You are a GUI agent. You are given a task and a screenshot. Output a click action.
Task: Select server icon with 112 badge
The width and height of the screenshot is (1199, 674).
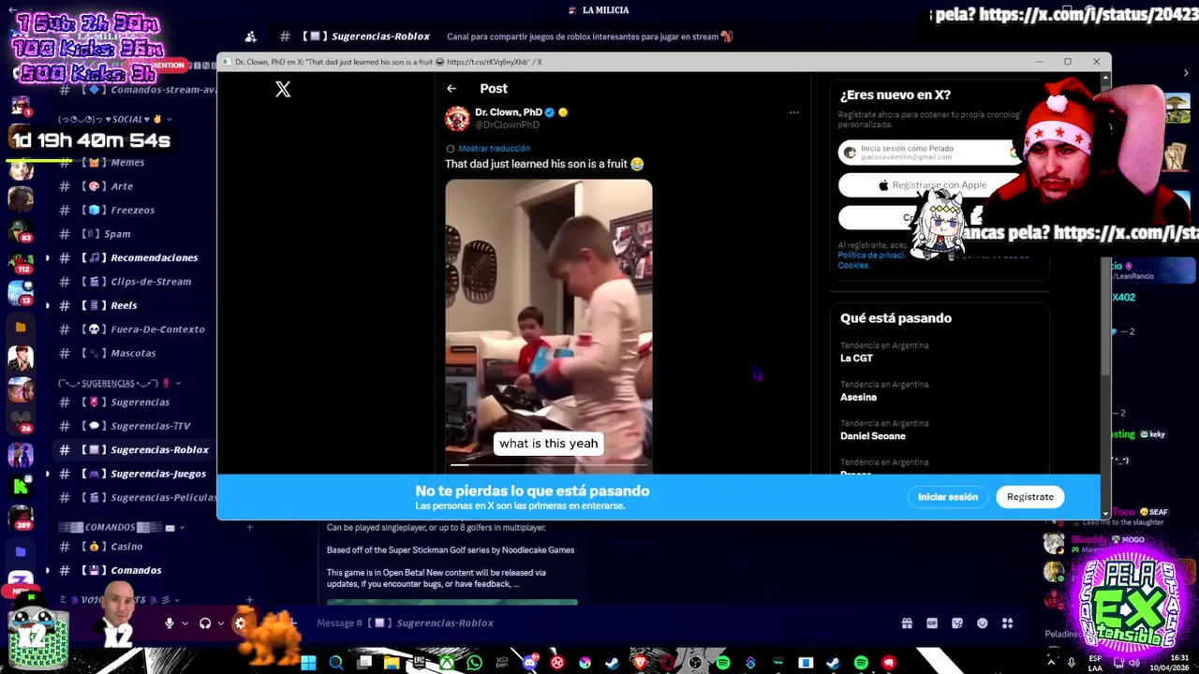[21, 261]
